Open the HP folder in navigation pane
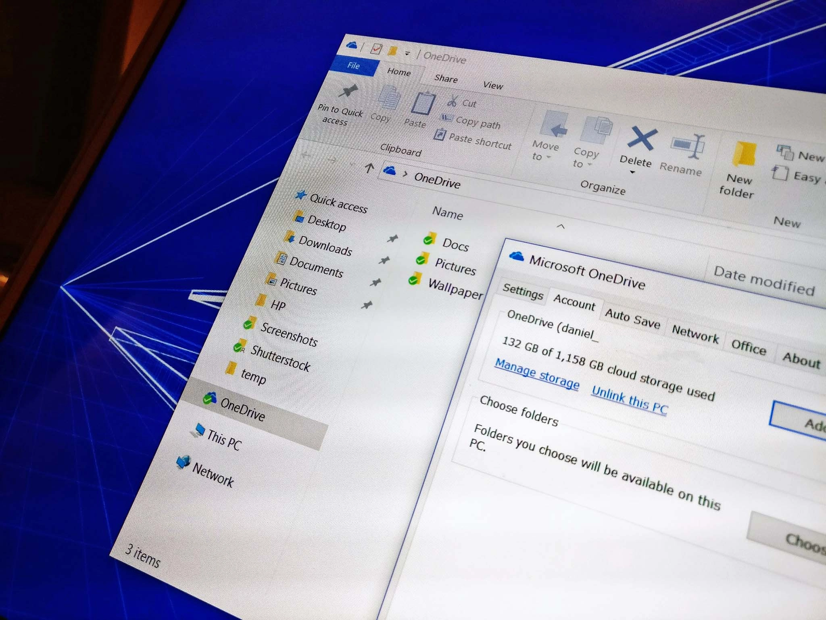Viewport: 826px width, 620px height. coord(271,303)
